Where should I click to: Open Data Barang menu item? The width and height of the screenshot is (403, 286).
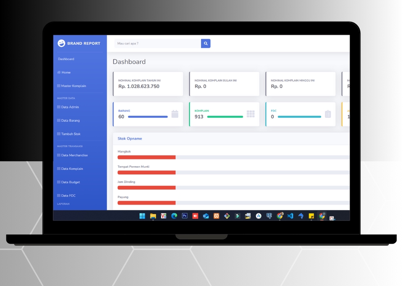tap(70, 120)
